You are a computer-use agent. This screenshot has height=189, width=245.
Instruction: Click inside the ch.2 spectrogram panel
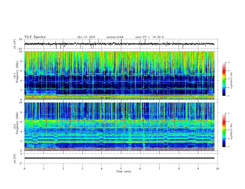point(119,127)
